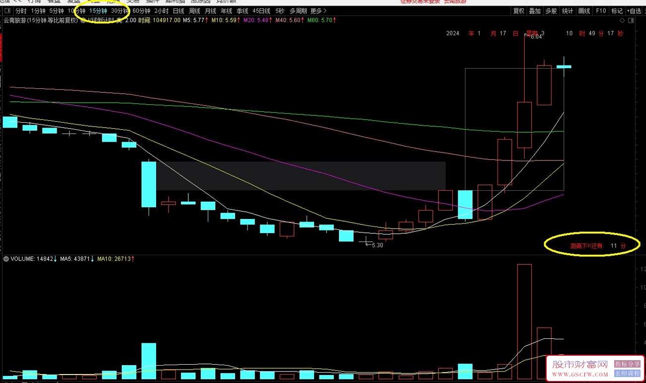The width and height of the screenshot is (646, 383).
Task: Activate the 画线 drawing tool button
Action: click(x=584, y=11)
